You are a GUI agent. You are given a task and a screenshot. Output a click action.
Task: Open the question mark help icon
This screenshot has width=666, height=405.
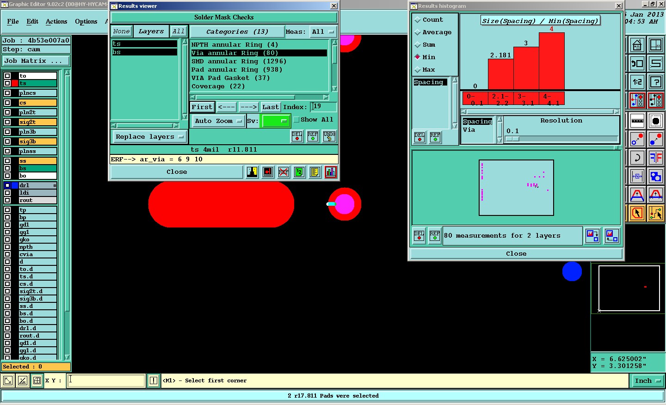click(x=656, y=82)
